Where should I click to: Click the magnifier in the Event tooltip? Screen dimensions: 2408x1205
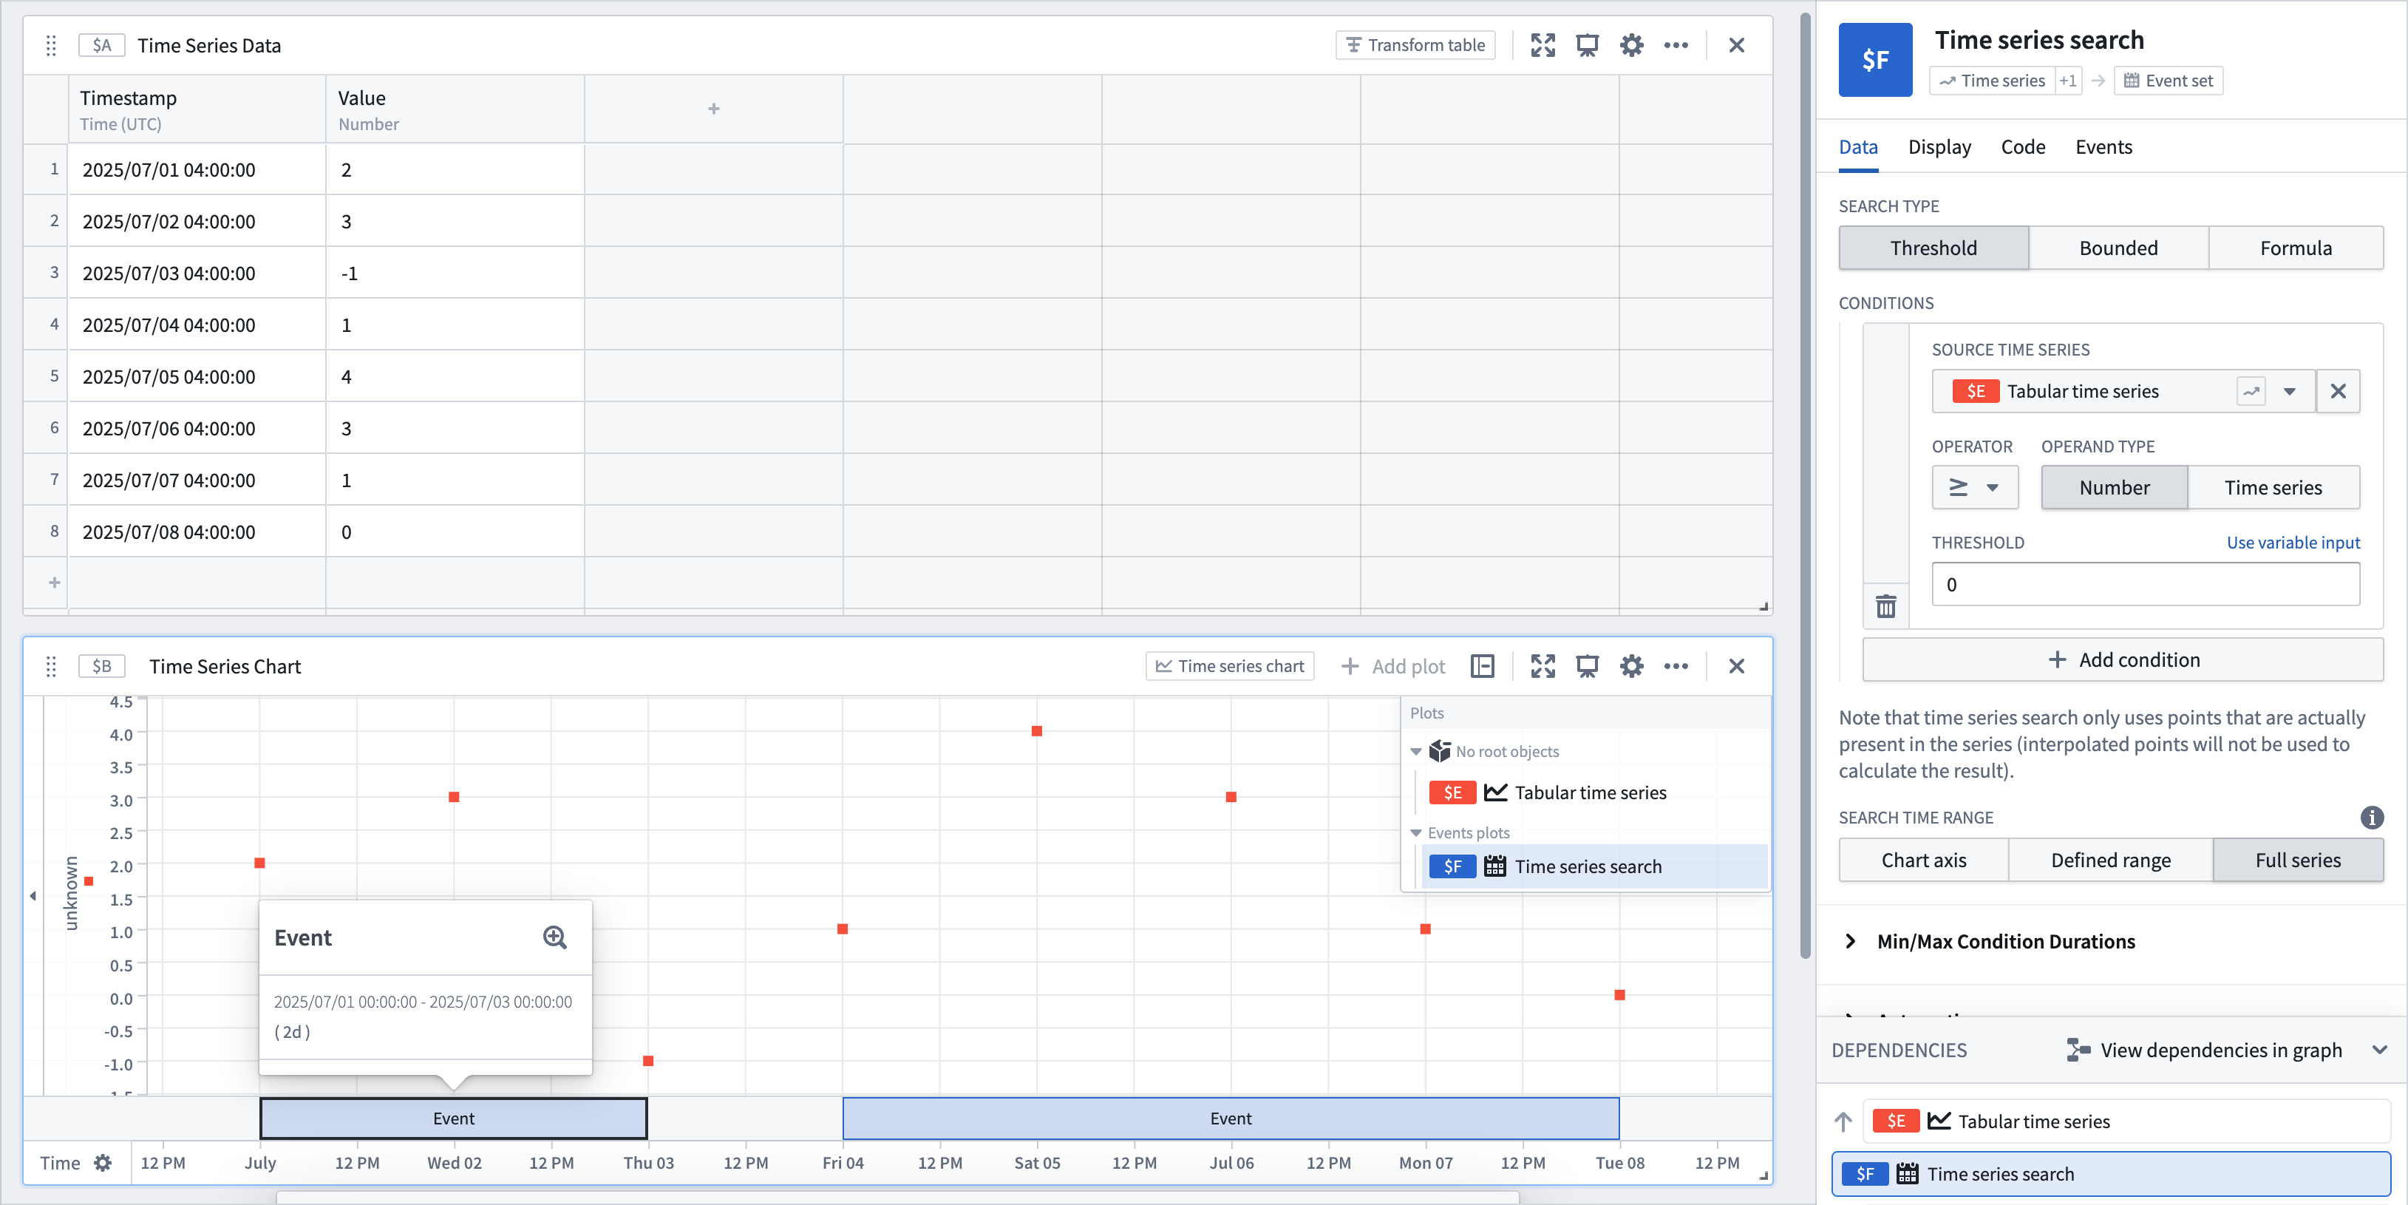(555, 937)
